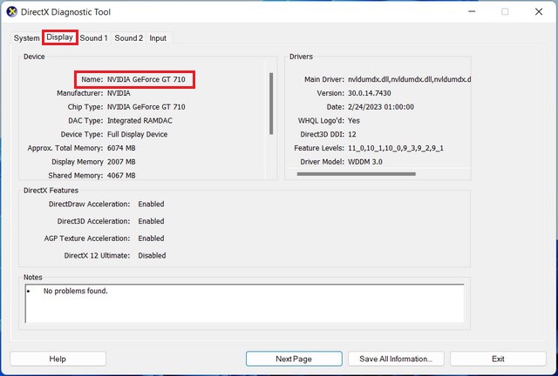Click Shared Memory value 4067 MB
This screenshot has width=558, height=376.
pos(121,176)
